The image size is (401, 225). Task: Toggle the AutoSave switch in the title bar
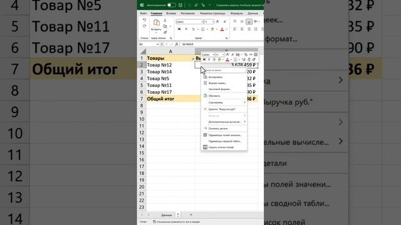(171, 5)
